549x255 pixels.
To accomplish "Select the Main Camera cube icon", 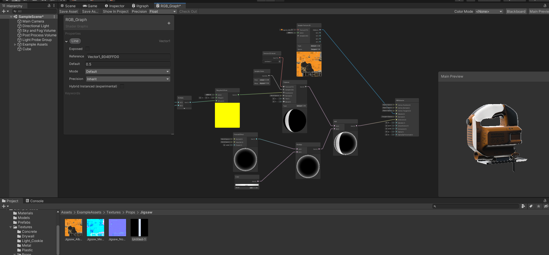I will pos(19,21).
